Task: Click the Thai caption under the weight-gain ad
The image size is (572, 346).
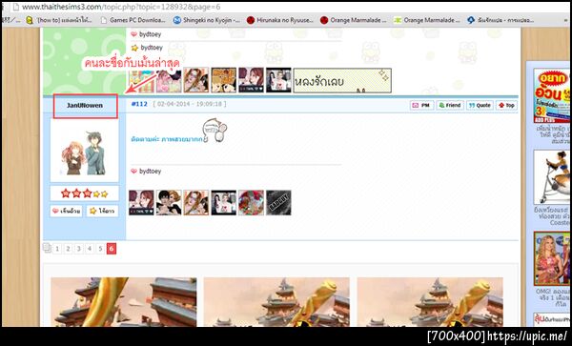Action: 552,134
